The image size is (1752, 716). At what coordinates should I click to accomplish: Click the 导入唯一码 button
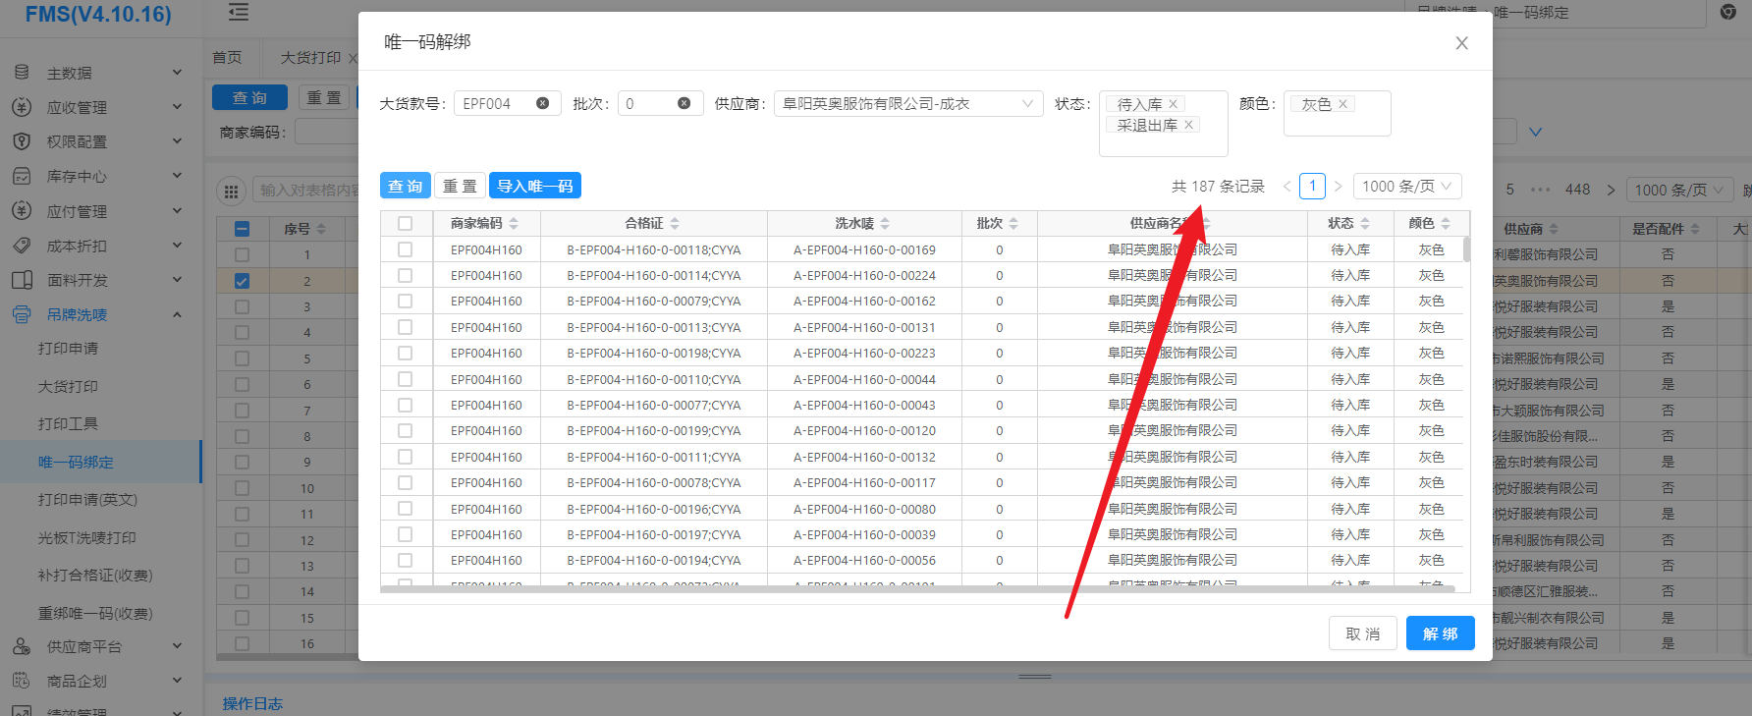(x=534, y=186)
